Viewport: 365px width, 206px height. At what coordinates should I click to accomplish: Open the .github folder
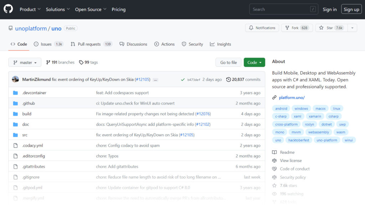29,103
